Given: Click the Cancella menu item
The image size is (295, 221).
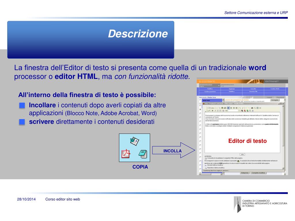Looking at the screenshot, I should [x=253, y=89].
